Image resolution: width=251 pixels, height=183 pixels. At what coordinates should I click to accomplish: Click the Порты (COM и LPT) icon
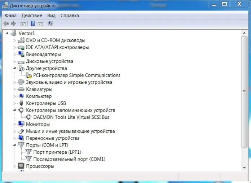click(21, 145)
